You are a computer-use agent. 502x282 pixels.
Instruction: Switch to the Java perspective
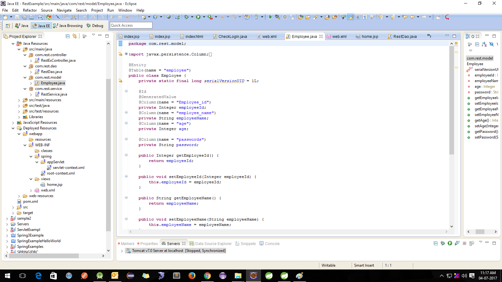22,25
